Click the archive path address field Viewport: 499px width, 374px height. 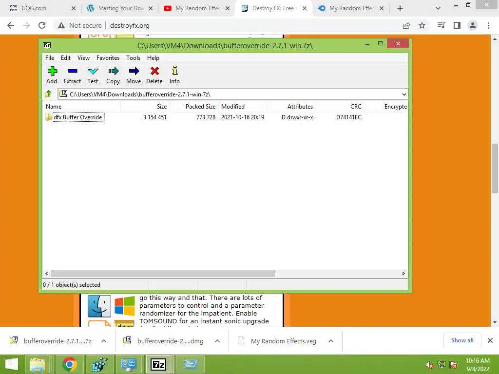[x=230, y=94]
